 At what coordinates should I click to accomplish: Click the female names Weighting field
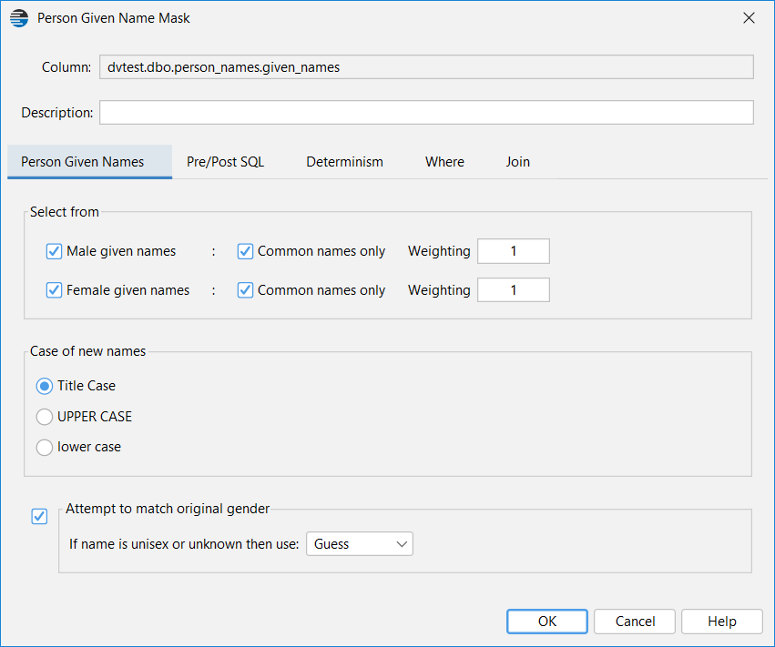coord(513,290)
